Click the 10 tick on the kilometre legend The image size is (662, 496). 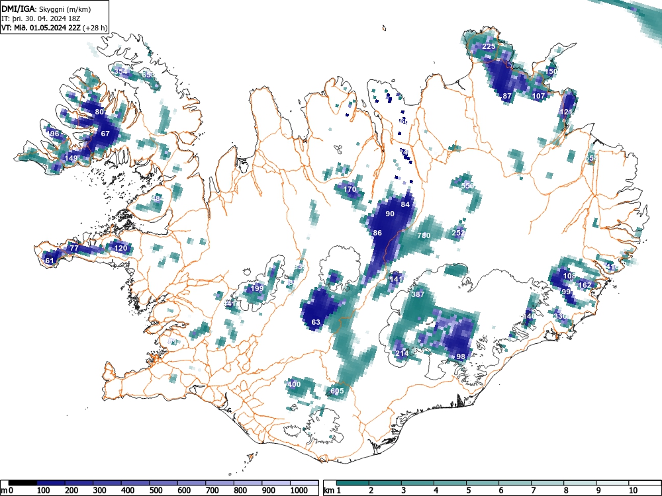[x=633, y=491]
